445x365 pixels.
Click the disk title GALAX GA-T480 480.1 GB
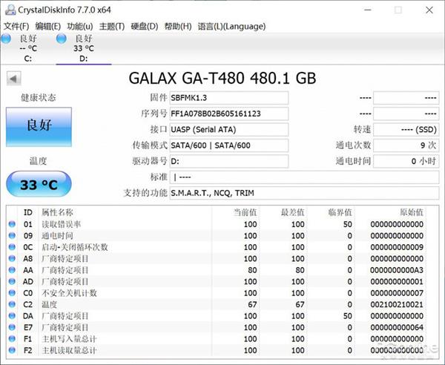coord(222,78)
